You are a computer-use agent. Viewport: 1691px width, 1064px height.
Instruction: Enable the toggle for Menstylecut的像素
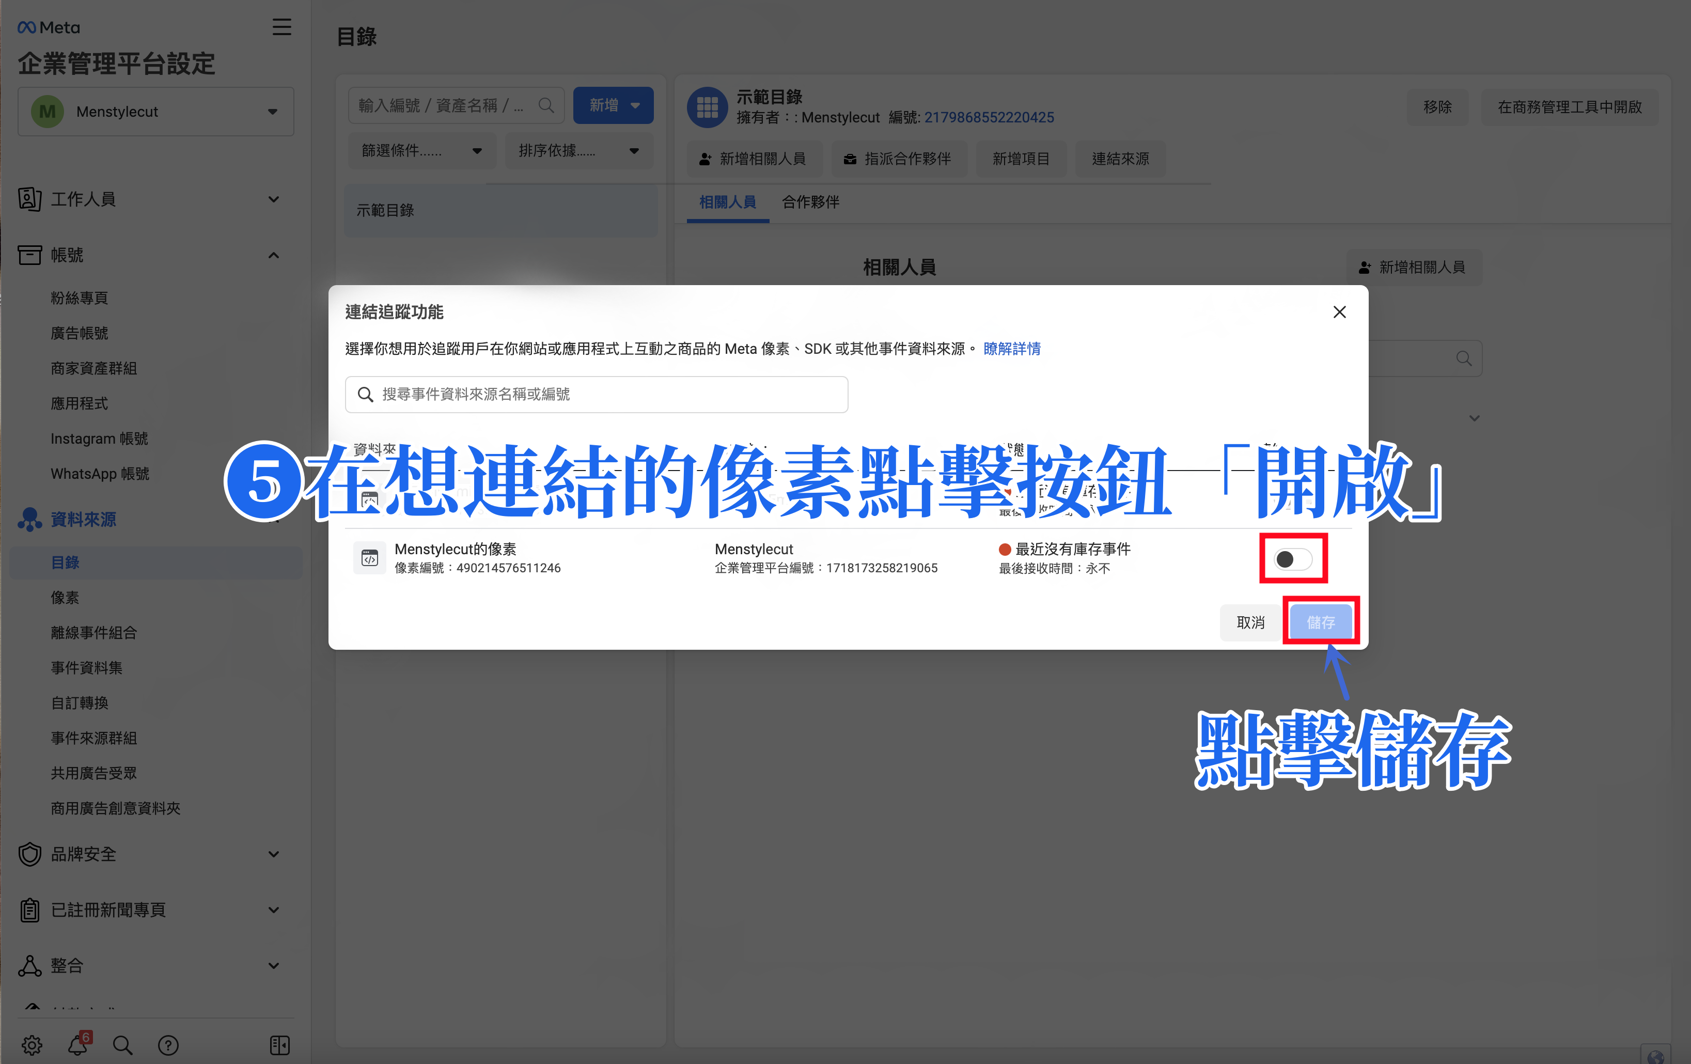point(1293,559)
